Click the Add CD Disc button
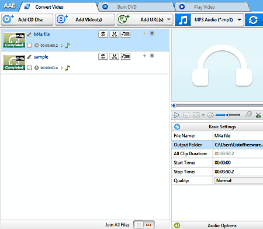This screenshot has height=229, width=263. pyautogui.click(x=27, y=19)
